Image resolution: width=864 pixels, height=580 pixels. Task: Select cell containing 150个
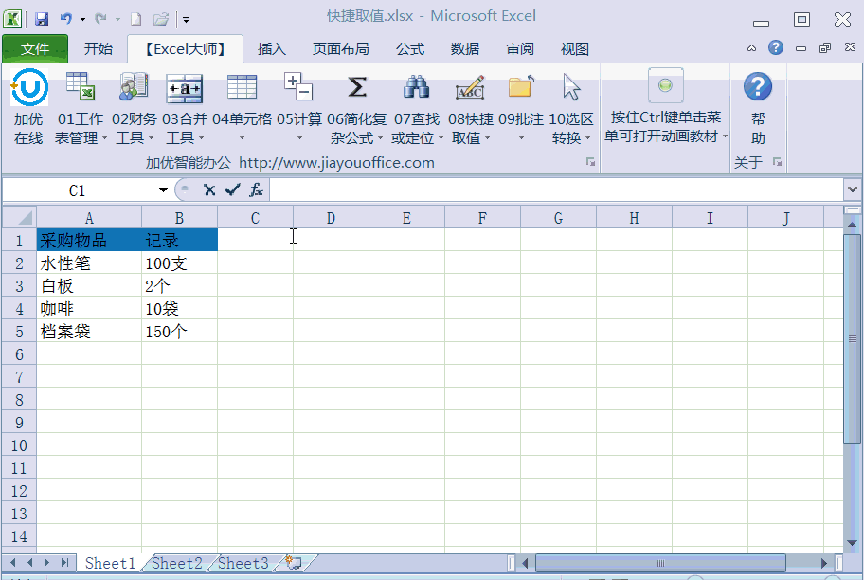click(x=179, y=332)
